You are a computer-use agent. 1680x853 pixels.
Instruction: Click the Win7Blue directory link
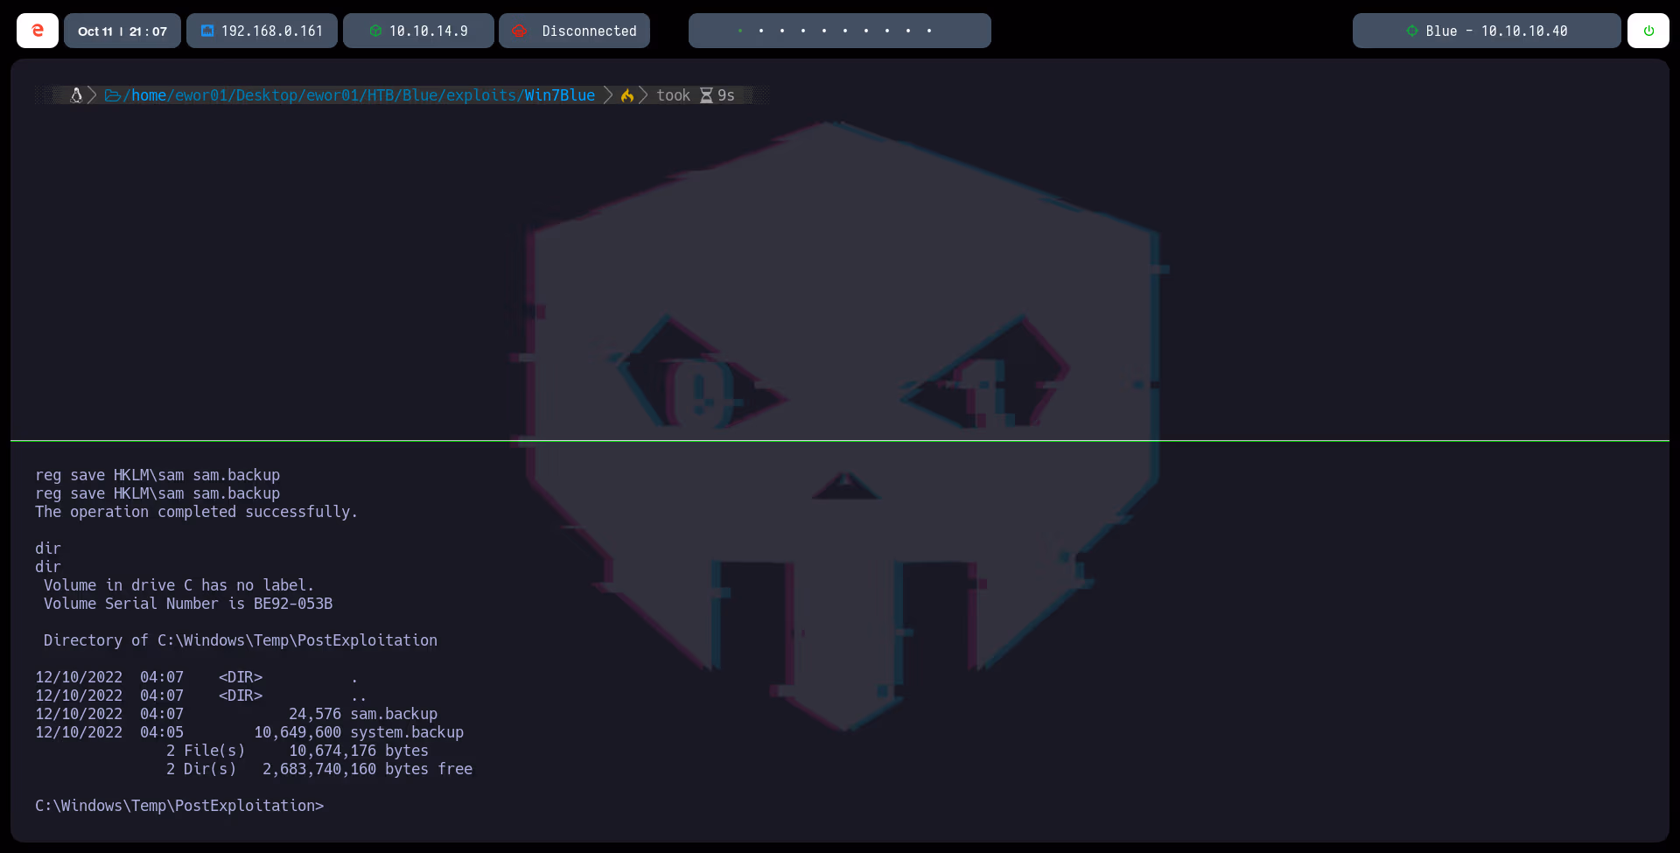[x=559, y=95]
